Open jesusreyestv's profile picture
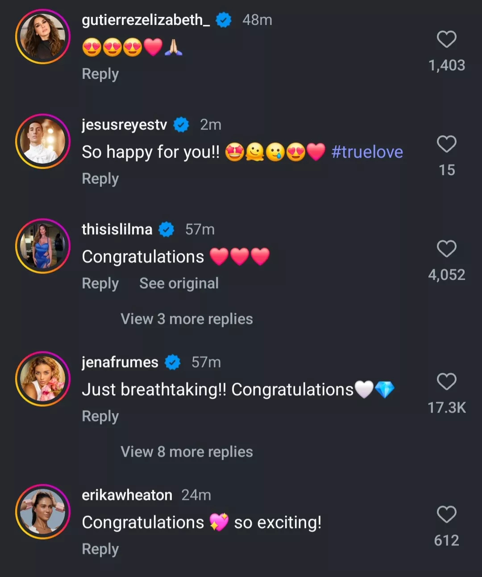 click(x=43, y=141)
